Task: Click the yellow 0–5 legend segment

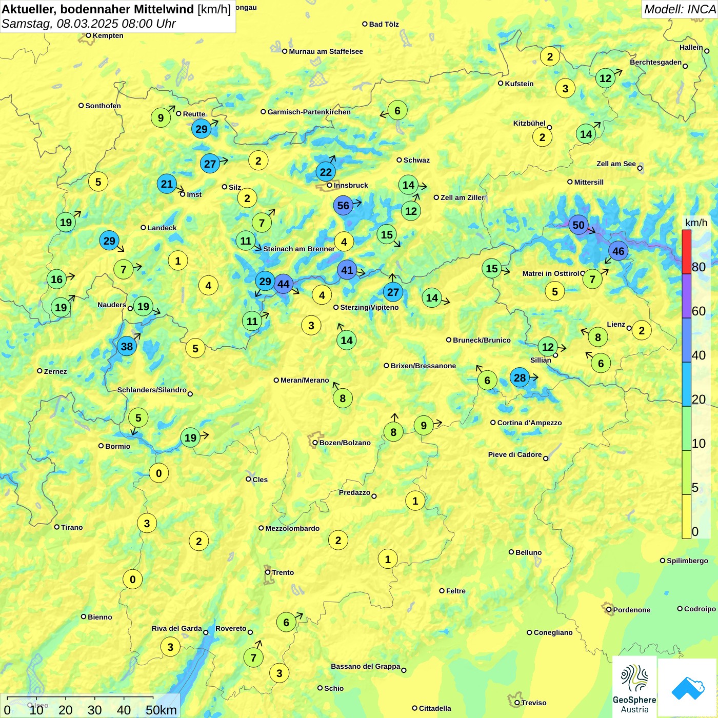Action: click(x=686, y=516)
